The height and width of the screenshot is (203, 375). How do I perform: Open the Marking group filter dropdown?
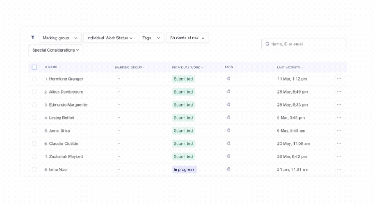(x=60, y=38)
